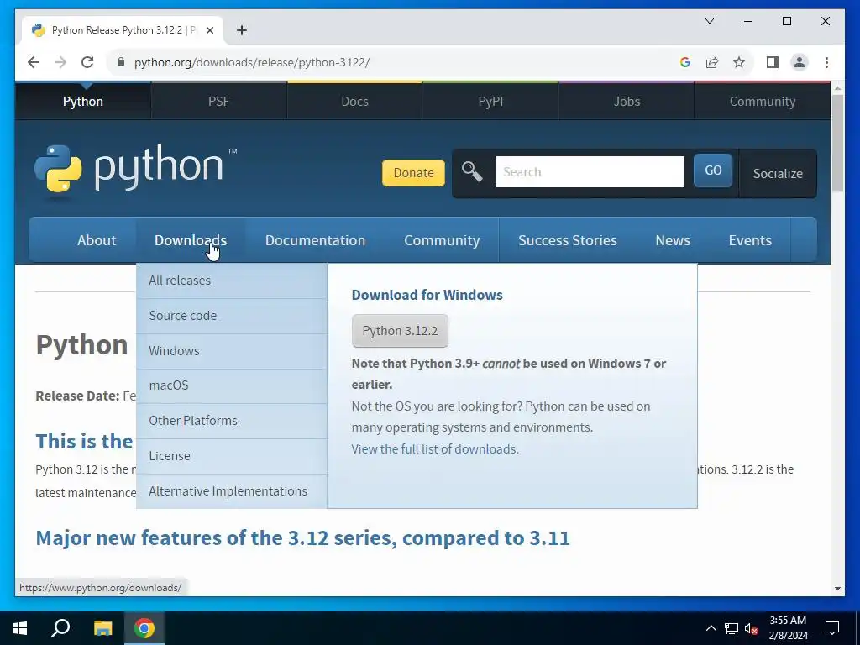Screen dimensions: 860x645
Task: Click the tab search chevron
Action: pos(709,21)
